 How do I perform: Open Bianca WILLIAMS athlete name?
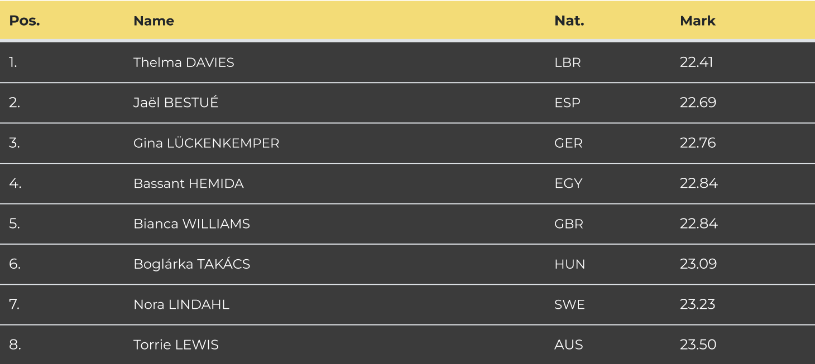(x=191, y=224)
